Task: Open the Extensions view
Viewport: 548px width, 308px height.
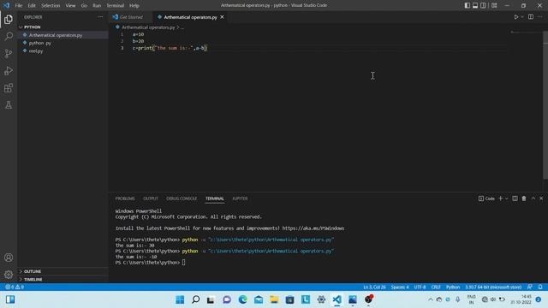Action: pos(9,87)
